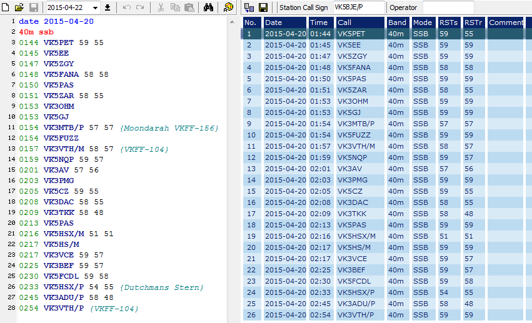The width and height of the screenshot is (532, 323).
Task: Click the Cut scissors icon
Action: click(x=160, y=7)
